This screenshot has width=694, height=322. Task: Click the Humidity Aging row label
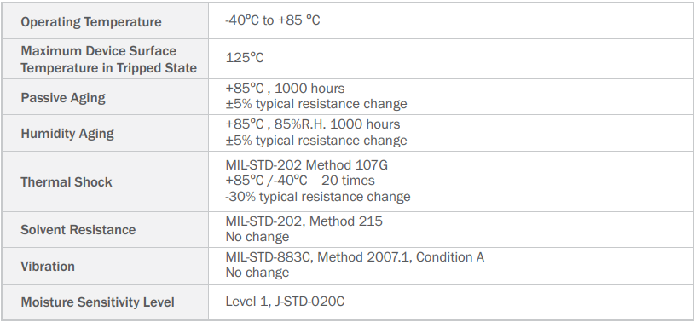[67, 134]
